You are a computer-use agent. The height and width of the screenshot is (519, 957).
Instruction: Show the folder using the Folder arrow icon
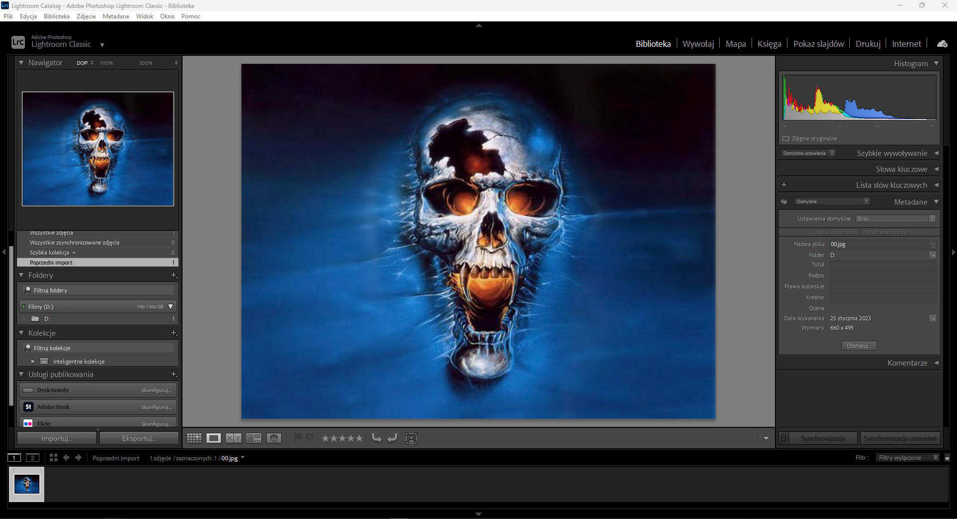point(933,255)
